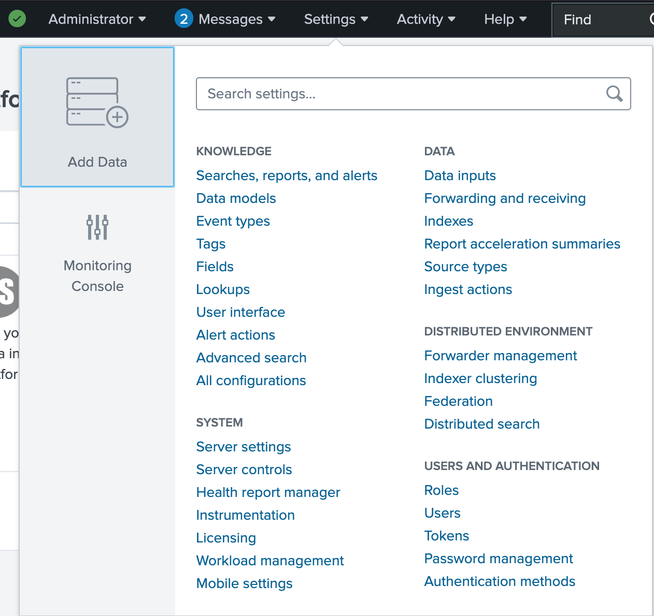Image resolution: width=654 pixels, height=616 pixels.
Task: Type in the Search settings field
Action: pos(399,94)
